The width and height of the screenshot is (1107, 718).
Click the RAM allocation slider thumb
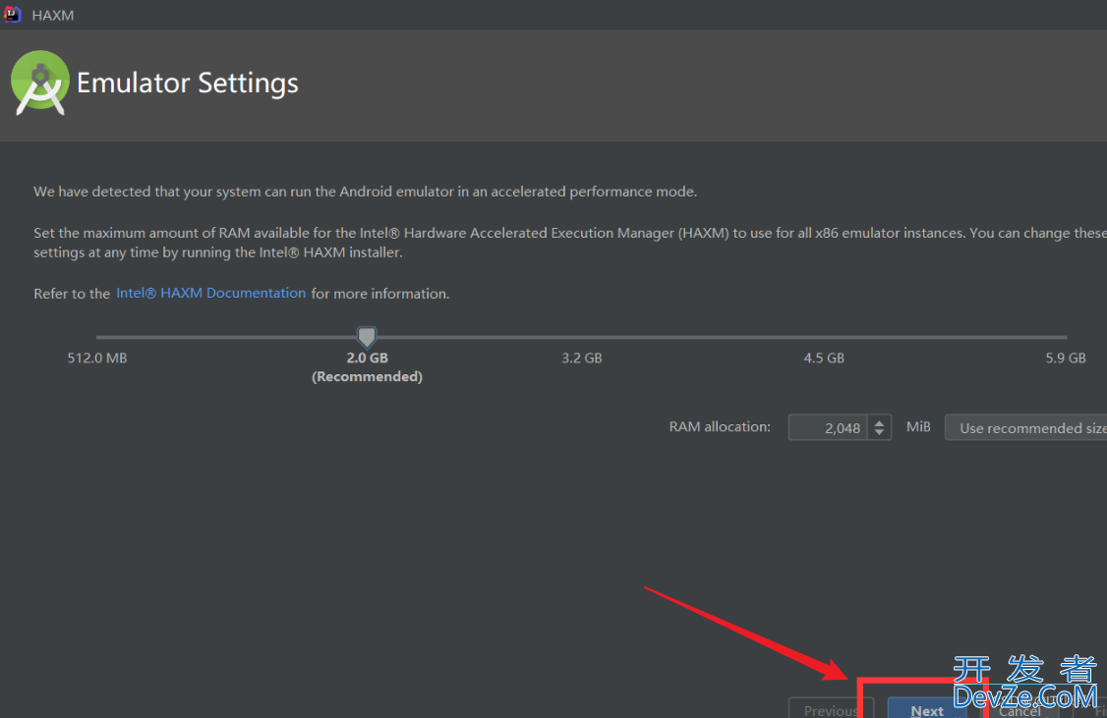tap(367, 337)
